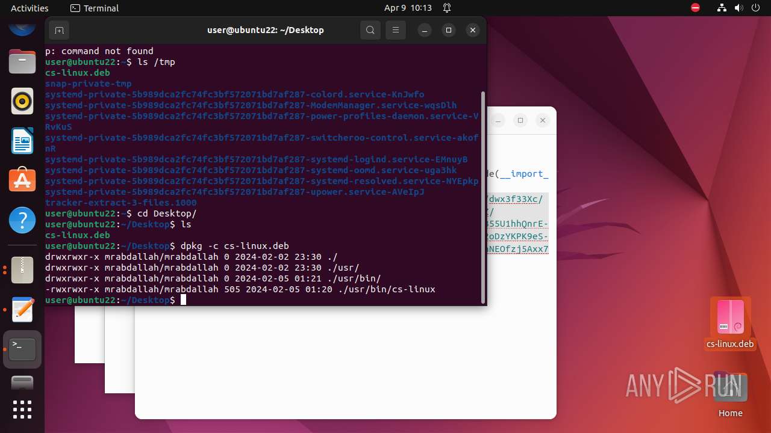Viewport: 771px width, 433px height.
Task: Click 'dpkg -c cs-linux.deb' command text
Action: coord(235,246)
